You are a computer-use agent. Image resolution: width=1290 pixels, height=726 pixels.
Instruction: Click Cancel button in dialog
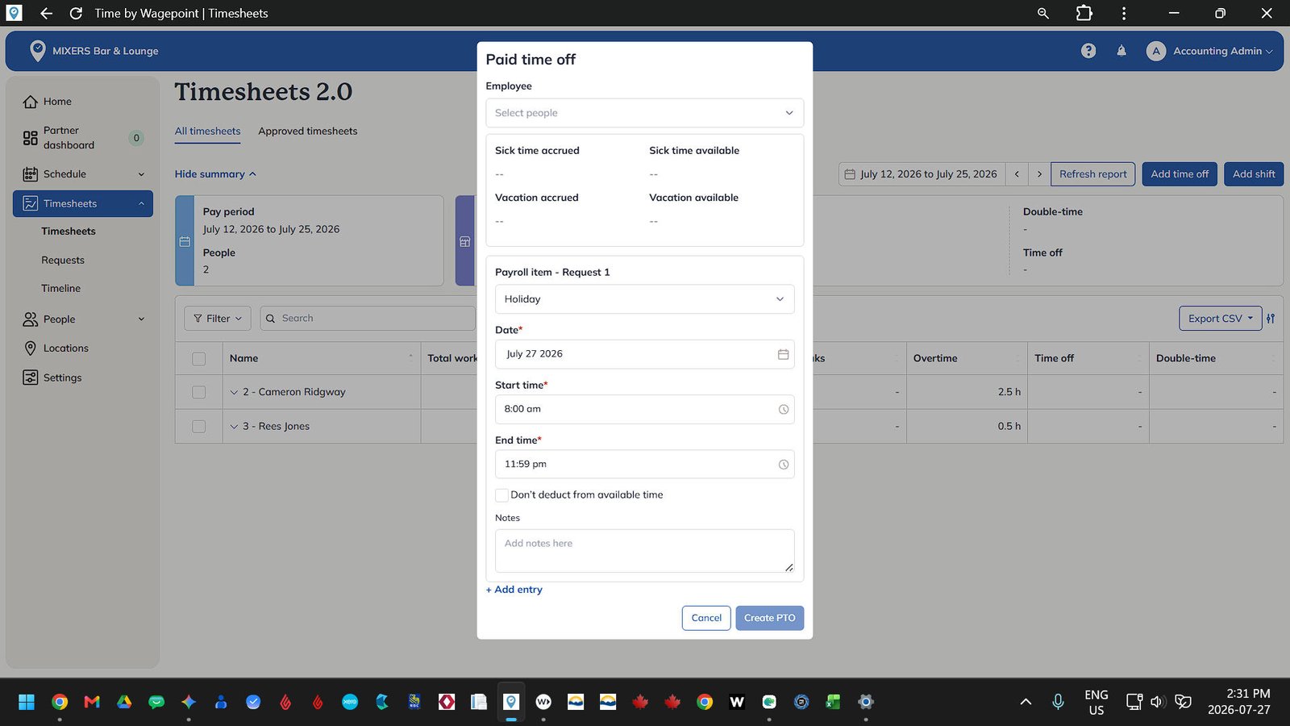706,618
